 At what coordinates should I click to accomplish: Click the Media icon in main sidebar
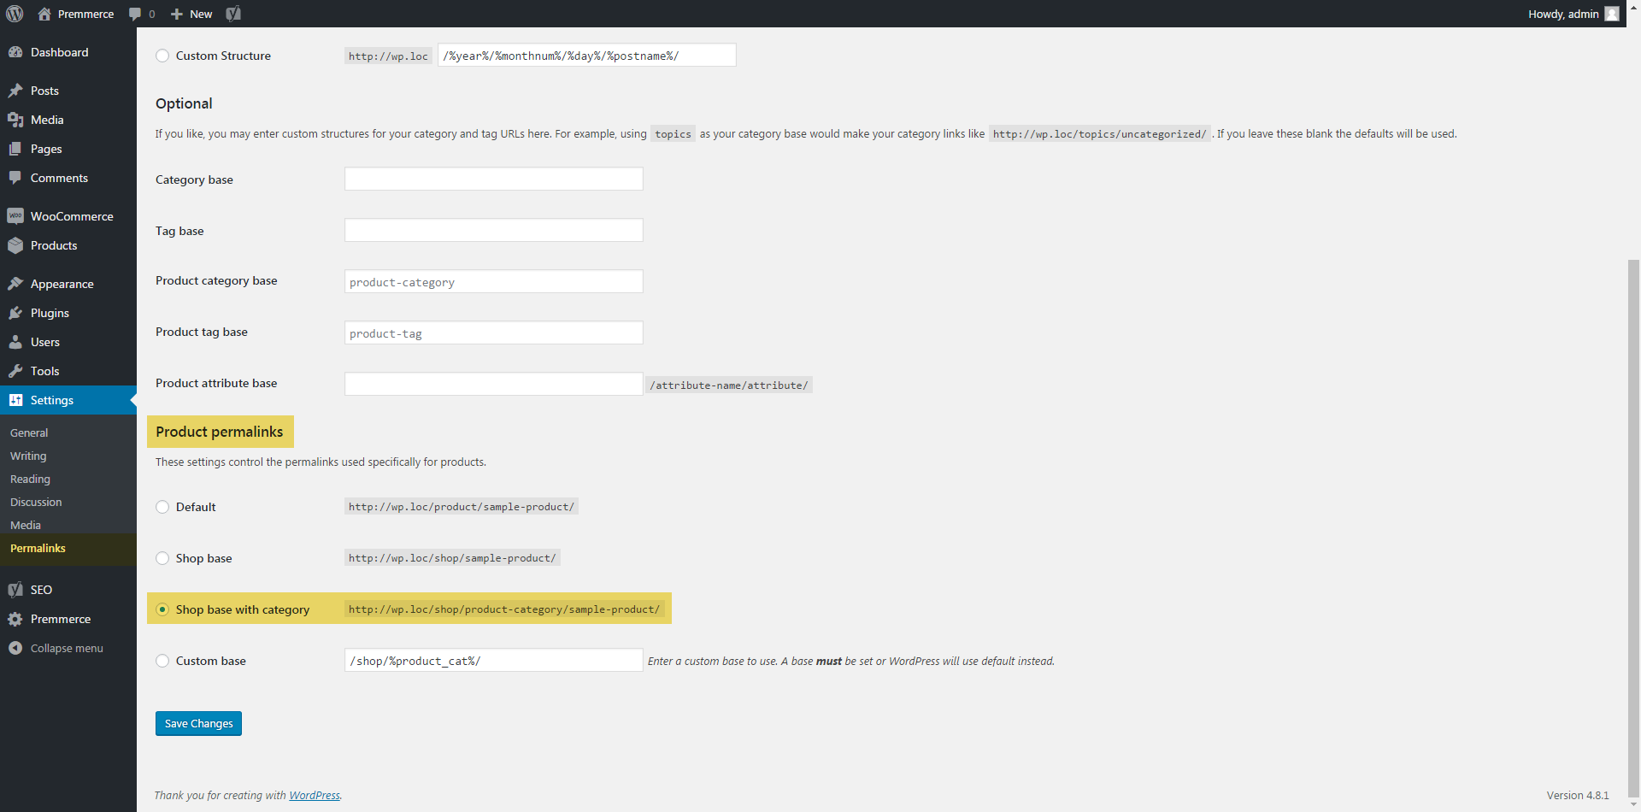[15, 120]
